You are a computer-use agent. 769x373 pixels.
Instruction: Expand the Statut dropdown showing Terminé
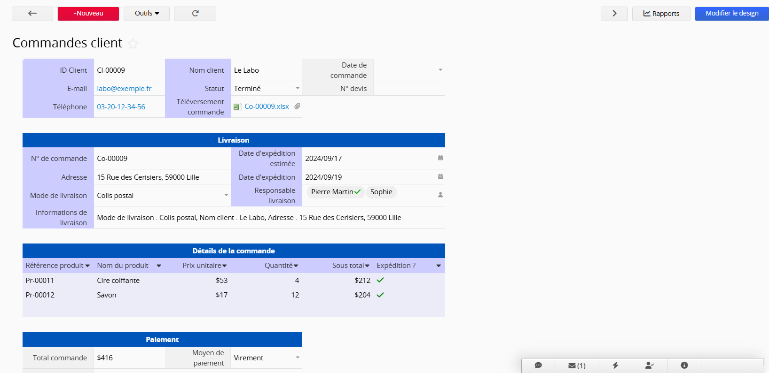pyautogui.click(x=298, y=88)
